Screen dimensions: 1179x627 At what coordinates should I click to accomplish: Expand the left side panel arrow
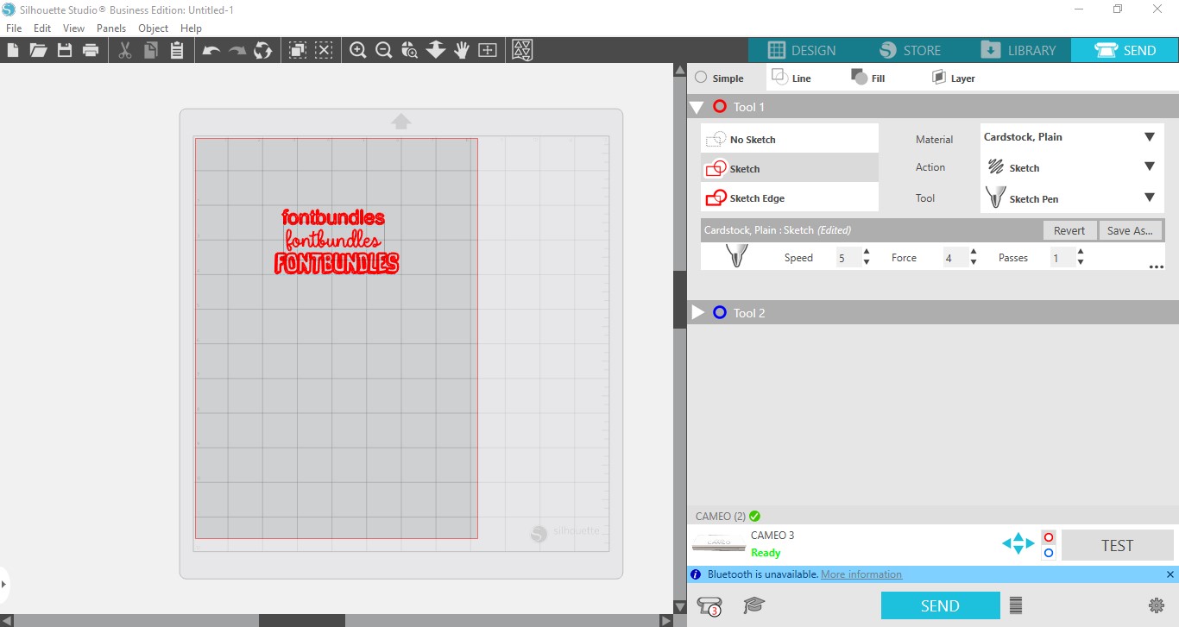3,584
